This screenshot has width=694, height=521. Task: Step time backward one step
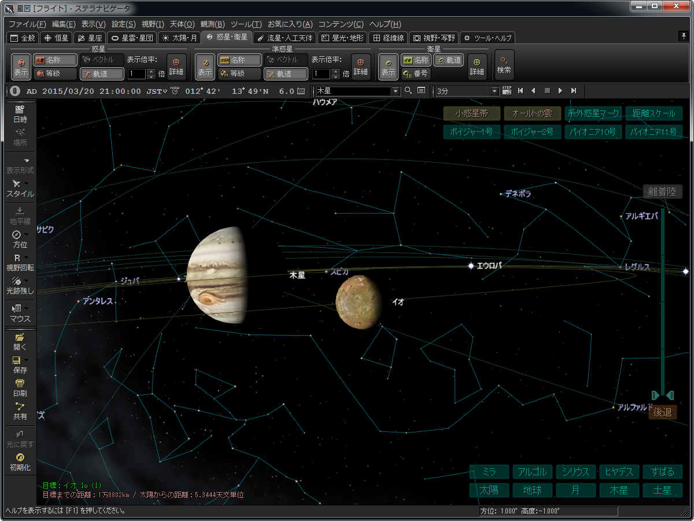coord(533,91)
